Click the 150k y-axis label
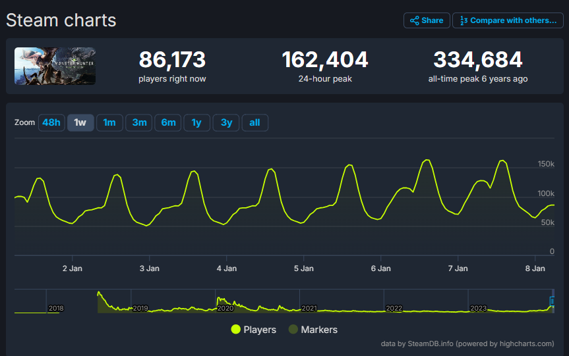This screenshot has width=569, height=356. pyautogui.click(x=546, y=164)
